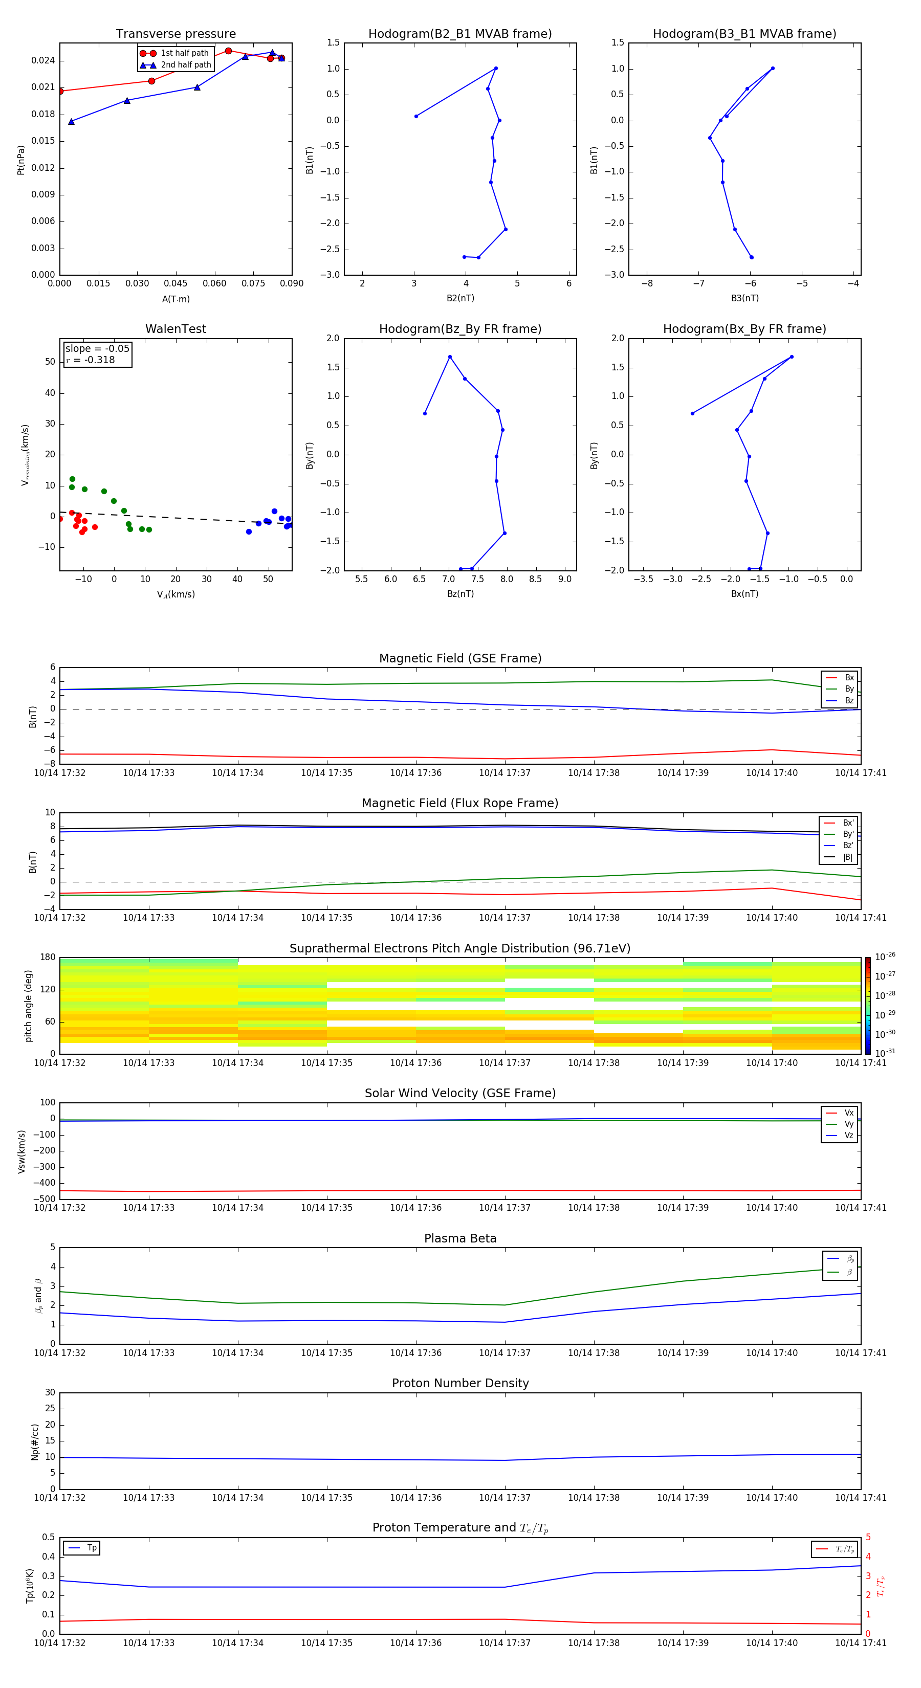Select the Tp legend entry
Image resolution: width=921 pixels, height=1688 pixels.
coord(82,1548)
